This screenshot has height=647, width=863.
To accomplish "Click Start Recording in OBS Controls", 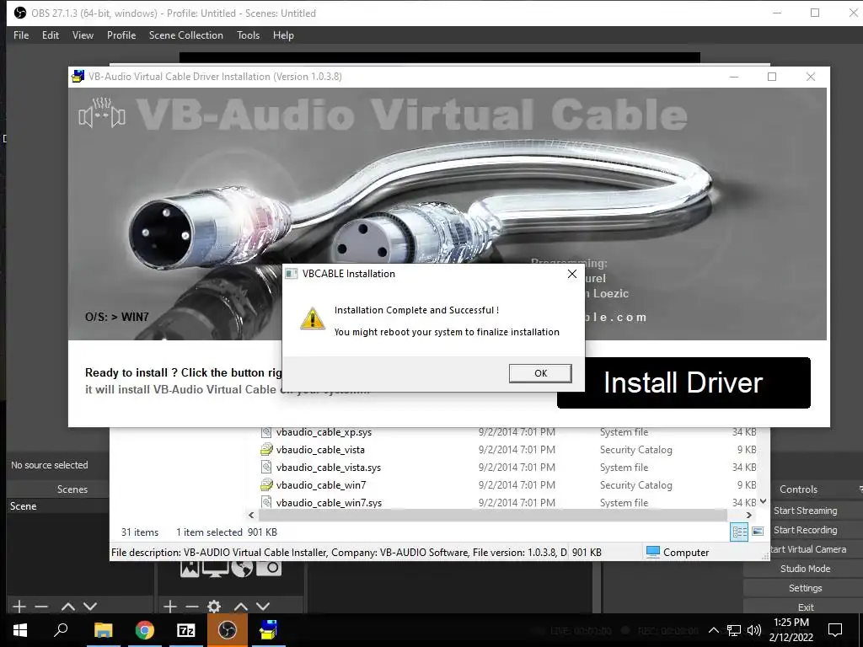I will [x=805, y=530].
